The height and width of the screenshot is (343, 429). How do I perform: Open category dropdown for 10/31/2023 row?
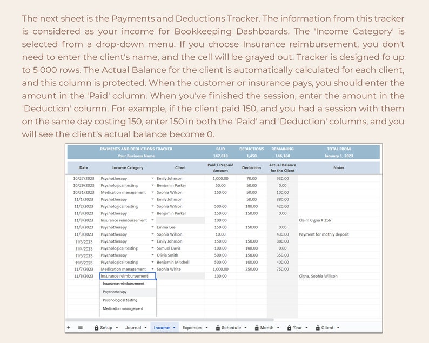click(x=152, y=192)
